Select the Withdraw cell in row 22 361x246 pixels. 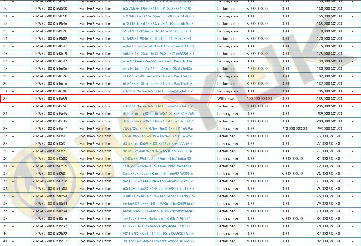point(225,99)
